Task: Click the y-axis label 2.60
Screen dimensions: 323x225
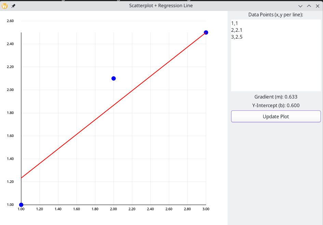Action: tap(10, 21)
